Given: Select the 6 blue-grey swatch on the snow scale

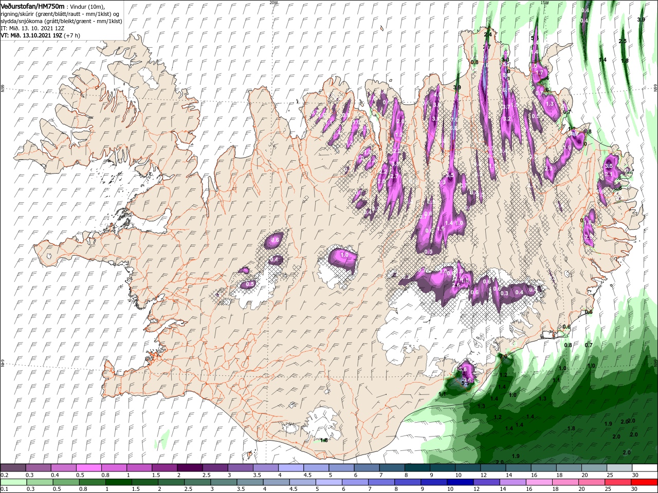Looking at the screenshot, I should pos(366,468).
